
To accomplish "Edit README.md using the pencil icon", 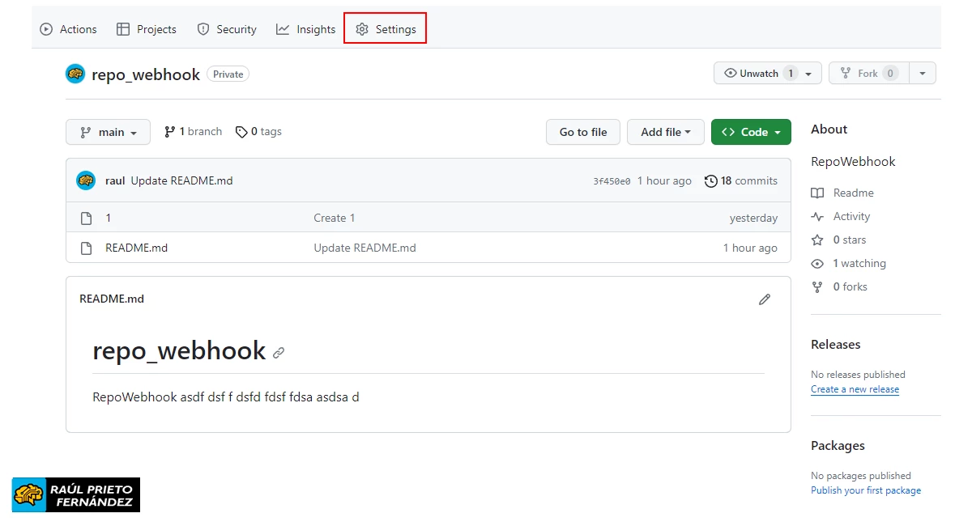I will point(764,299).
